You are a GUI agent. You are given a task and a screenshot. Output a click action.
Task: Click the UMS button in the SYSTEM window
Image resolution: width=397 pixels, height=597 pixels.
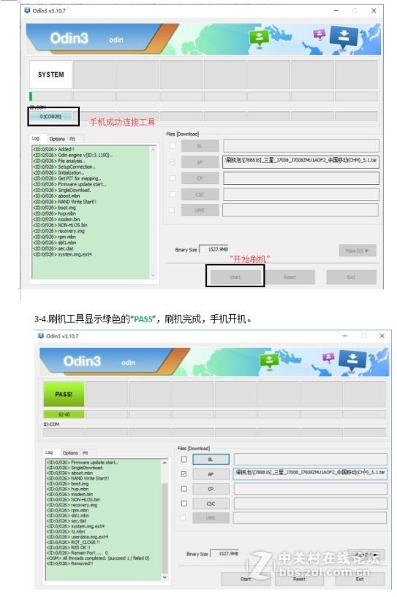[x=200, y=210]
